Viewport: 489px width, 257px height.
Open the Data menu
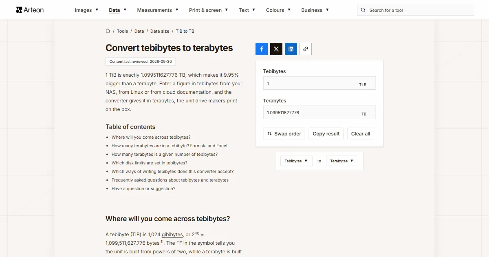pyautogui.click(x=118, y=10)
